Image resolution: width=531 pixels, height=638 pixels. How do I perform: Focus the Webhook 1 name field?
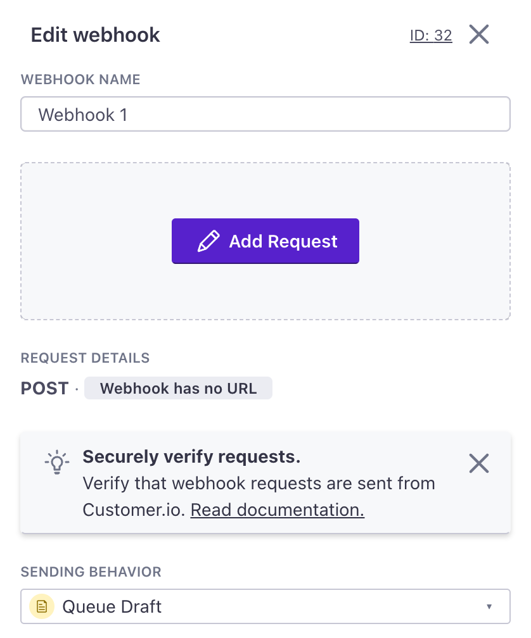pyautogui.click(x=265, y=114)
